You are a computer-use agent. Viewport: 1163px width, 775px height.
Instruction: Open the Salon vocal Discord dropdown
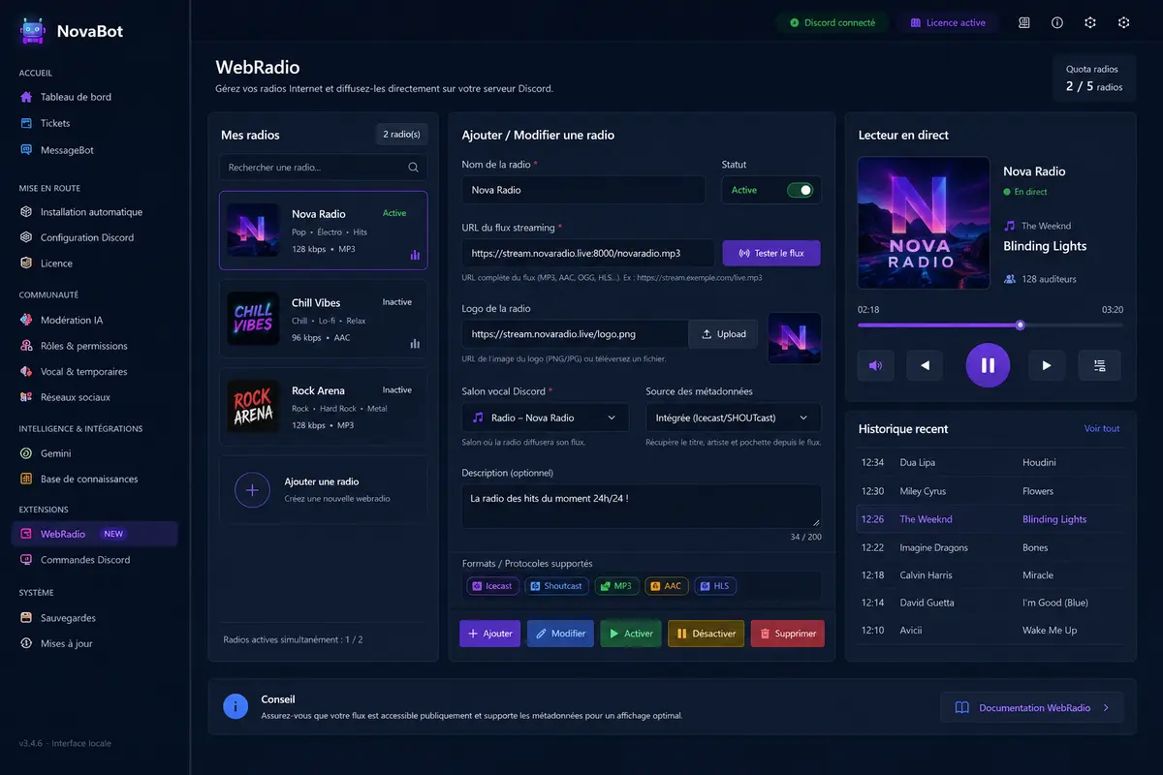545,418
